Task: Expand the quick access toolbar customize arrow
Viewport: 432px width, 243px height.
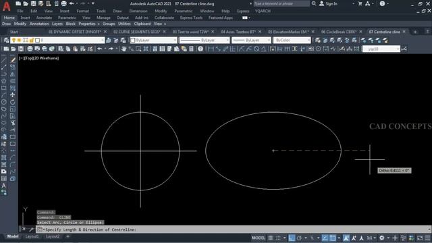Action: click(93, 3)
